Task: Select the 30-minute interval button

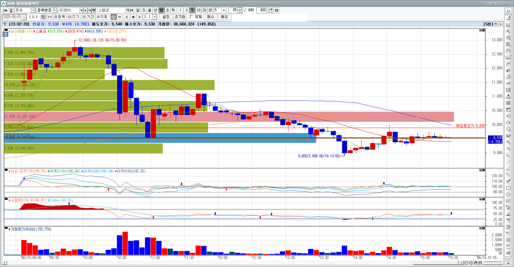Action: [210, 10]
